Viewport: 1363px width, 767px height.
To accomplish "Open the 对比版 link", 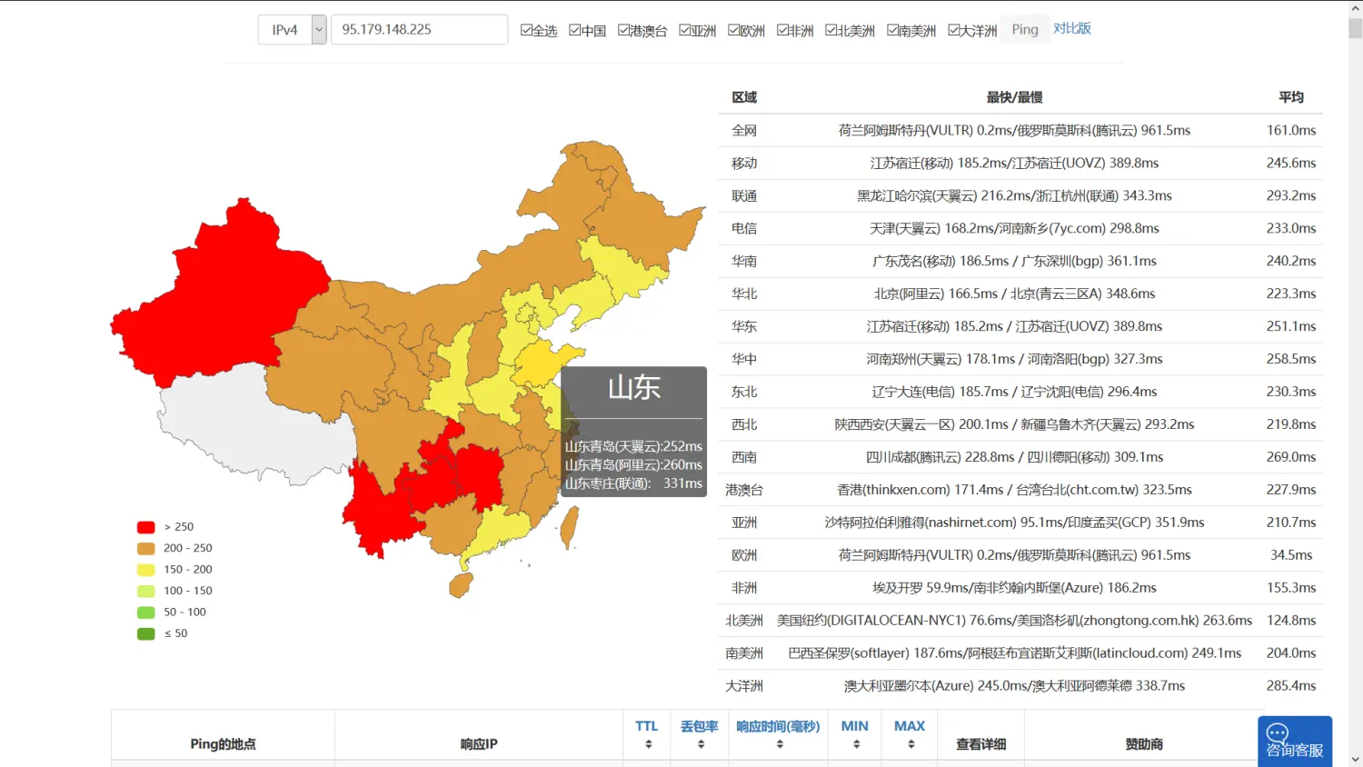I will [1072, 29].
